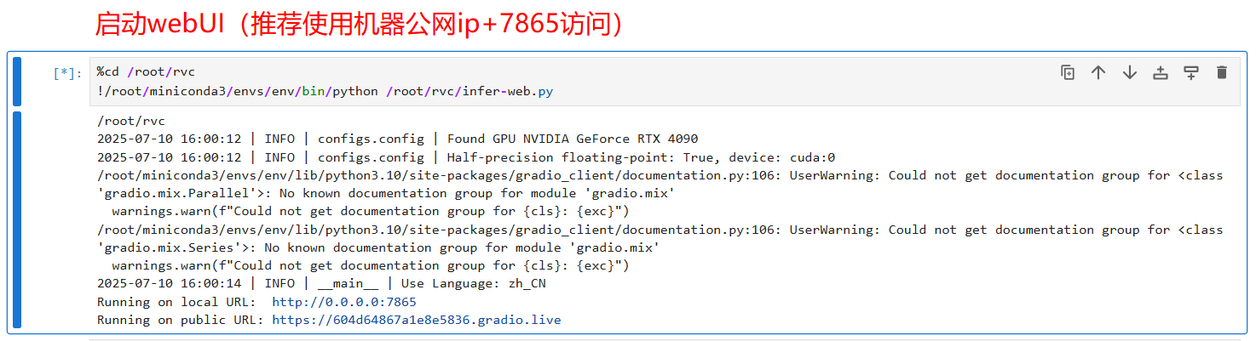Collapse the cell output using its blue bar
The width and height of the screenshot is (1256, 341).
pyautogui.click(x=17, y=219)
